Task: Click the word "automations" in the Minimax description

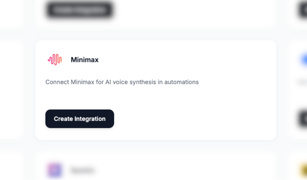Action: click(x=182, y=82)
